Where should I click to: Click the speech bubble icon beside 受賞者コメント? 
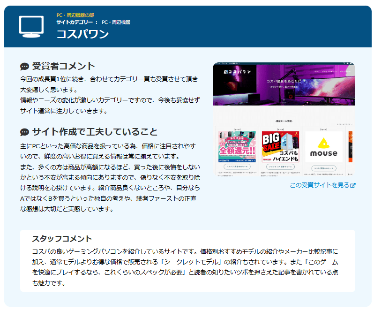(25, 67)
